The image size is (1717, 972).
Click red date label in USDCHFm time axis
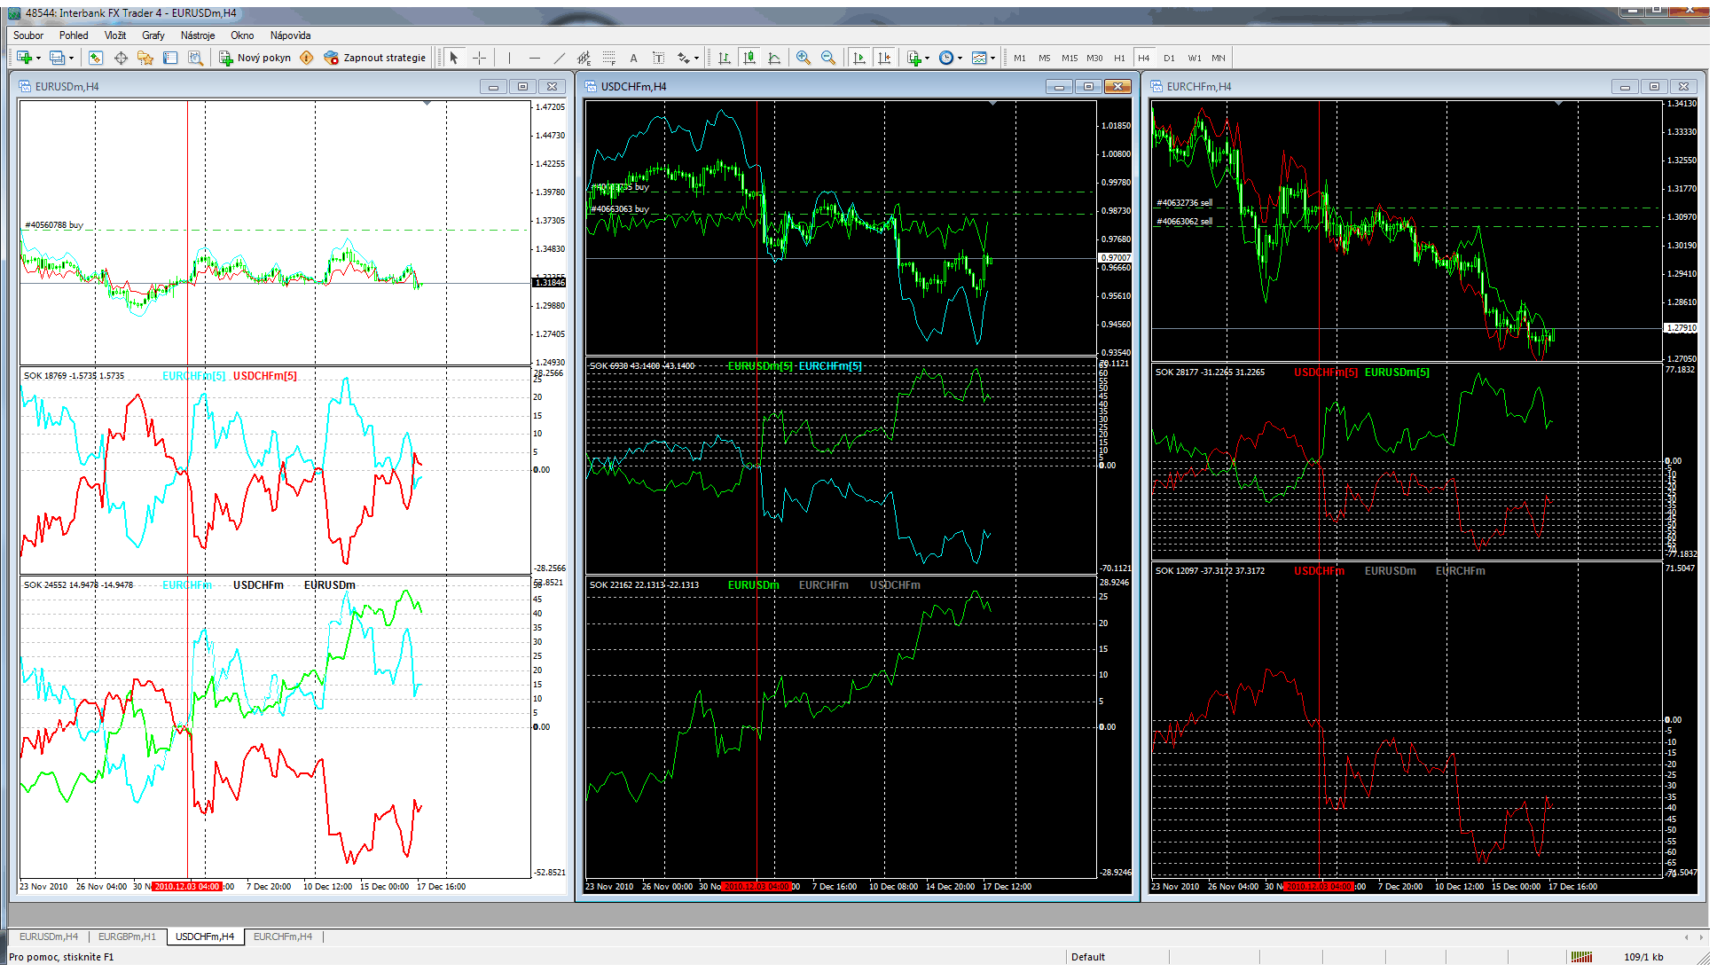pyautogui.click(x=756, y=887)
